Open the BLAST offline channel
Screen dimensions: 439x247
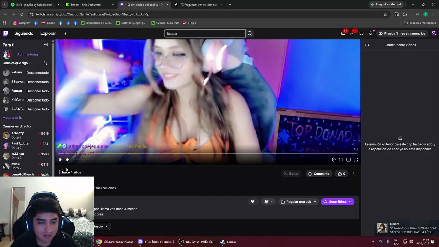click(x=26, y=109)
